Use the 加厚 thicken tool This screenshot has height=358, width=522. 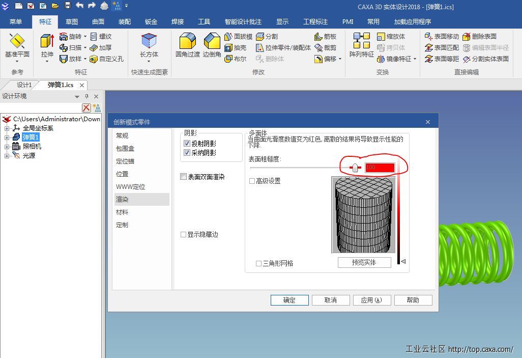click(101, 48)
